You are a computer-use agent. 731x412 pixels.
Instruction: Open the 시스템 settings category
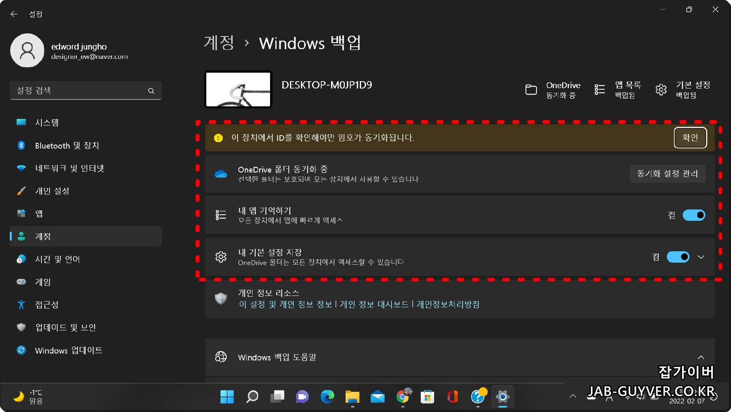[86, 123]
